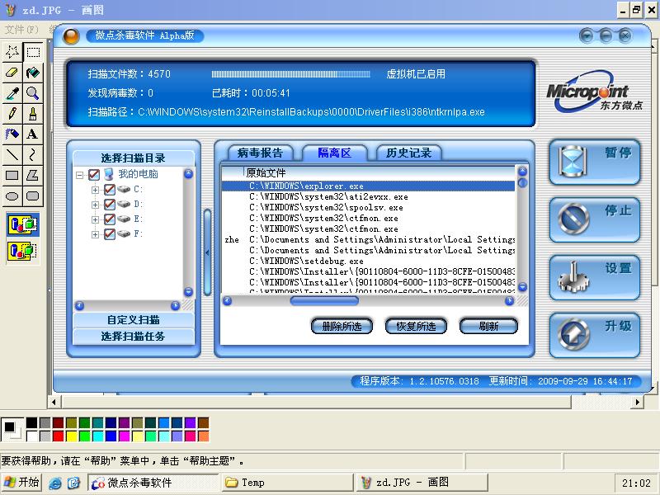Switch to the 隔离区 tab
Image resolution: width=660 pixels, height=495 pixels.
(335, 153)
